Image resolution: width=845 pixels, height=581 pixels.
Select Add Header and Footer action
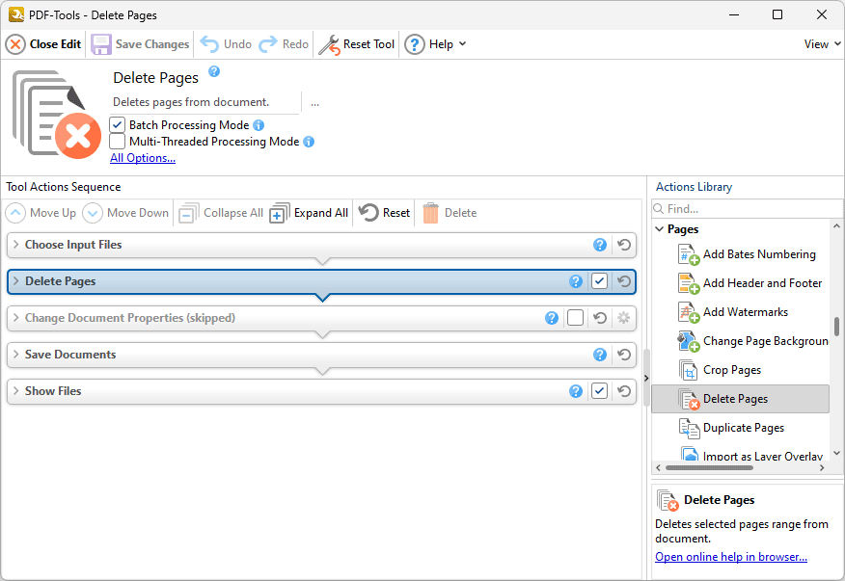(x=750, y=283)
